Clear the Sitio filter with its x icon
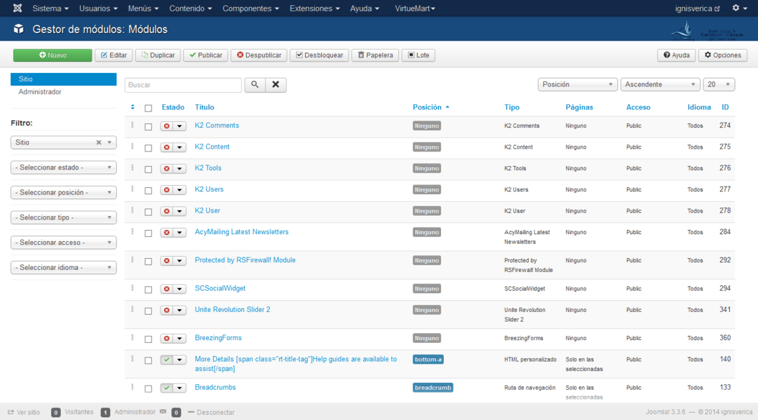The width and height of the screenshot is (758, 420). point(99,143)
